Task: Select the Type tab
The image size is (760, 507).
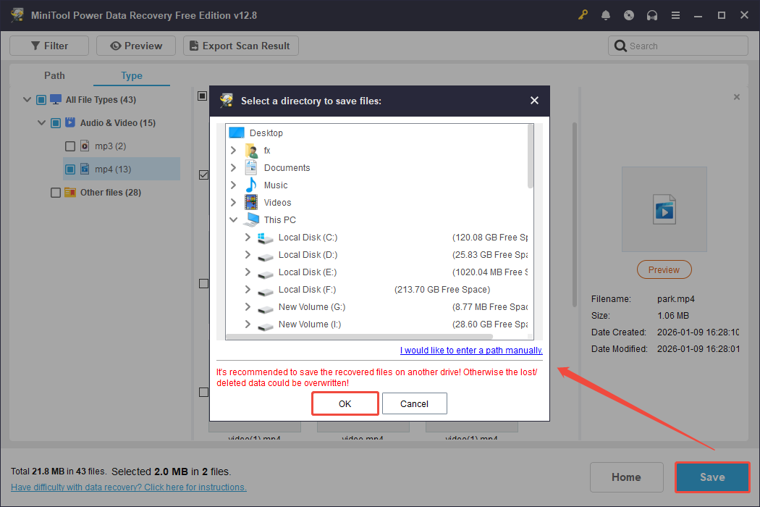Action: pyautogui.click(x=131, y=75)
